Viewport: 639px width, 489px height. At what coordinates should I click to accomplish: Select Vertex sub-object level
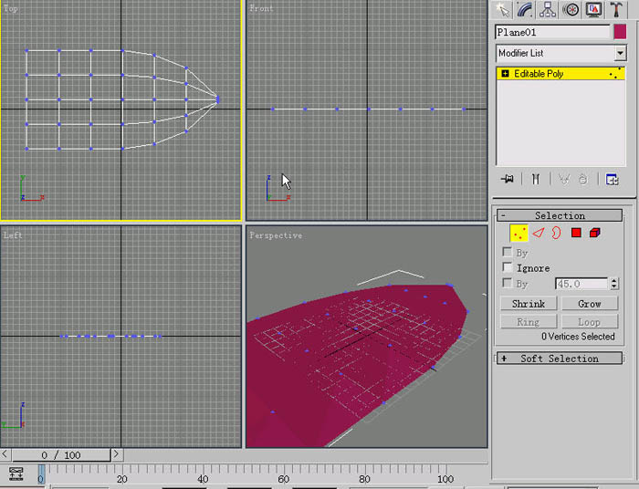(x=519, y=233)
